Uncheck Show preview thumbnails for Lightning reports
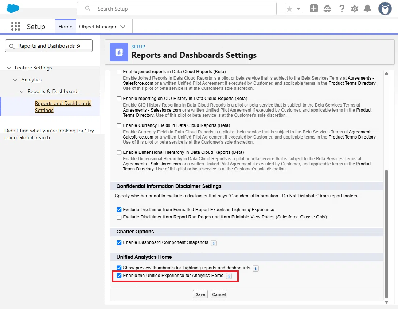The height and width of the screenshot is (309, 398). pyautogui.click(x=119, y=268)
